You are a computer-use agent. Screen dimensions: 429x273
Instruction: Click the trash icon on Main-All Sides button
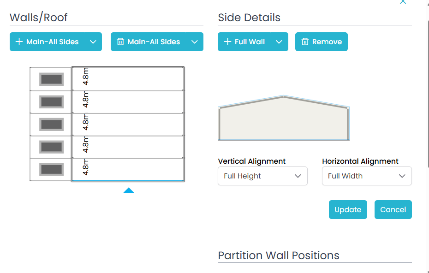pyautogui.click(x=120, y=42)
